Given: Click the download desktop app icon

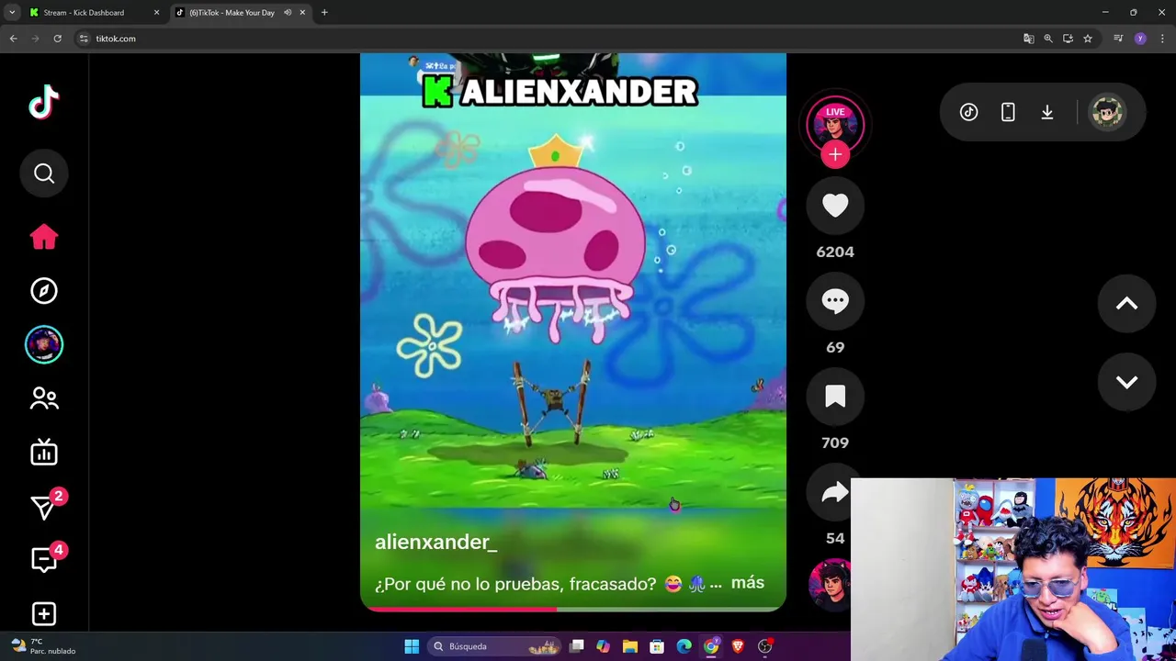Looking at the screenshot, I should pyautogui.click(x=1046, y=112).
